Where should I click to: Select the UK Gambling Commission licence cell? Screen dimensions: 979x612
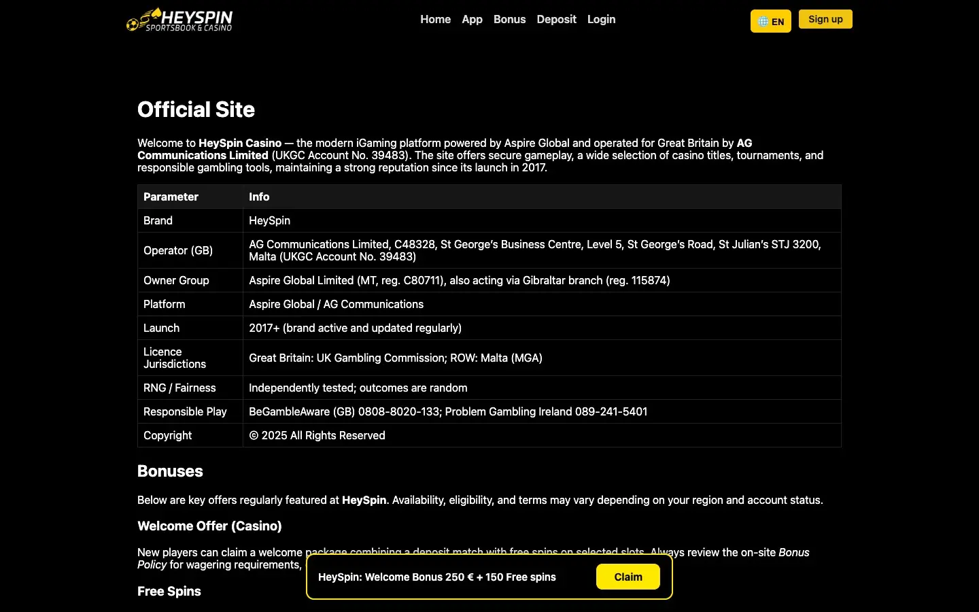pos(542,358)
